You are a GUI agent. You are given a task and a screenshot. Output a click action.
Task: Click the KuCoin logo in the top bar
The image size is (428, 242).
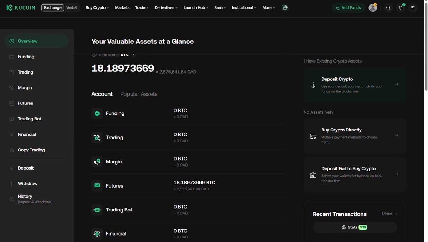(20, 7)
